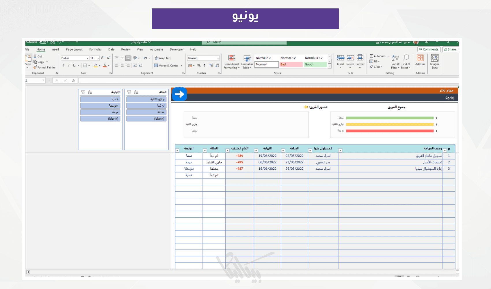Click the Comments button
Screen dimensions: 491x289
click(x=429, y=49)
